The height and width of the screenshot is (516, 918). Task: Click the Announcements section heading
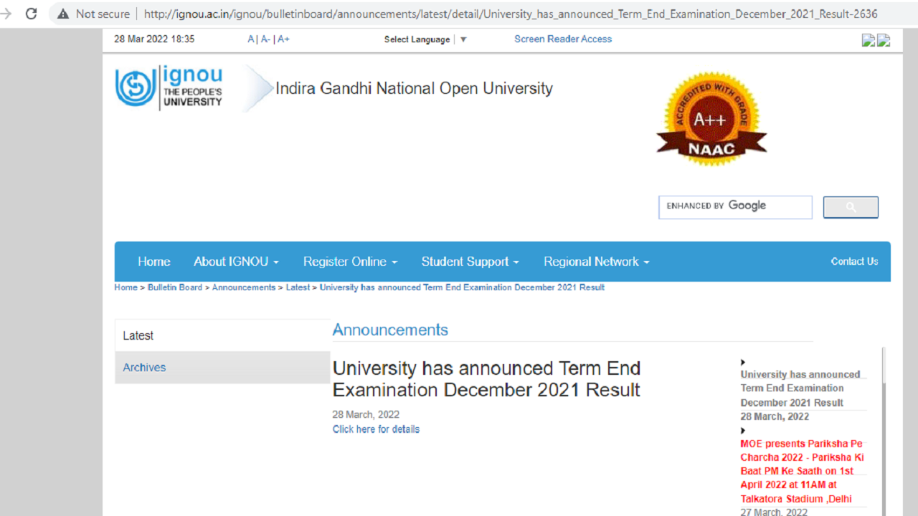pyautogui.click(x=390, y=330)
